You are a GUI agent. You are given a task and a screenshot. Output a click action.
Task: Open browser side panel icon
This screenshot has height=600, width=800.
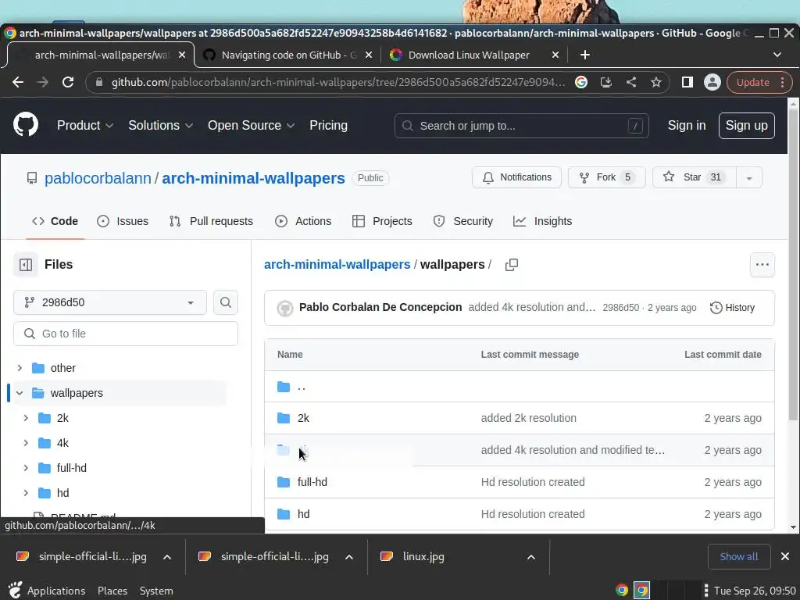tap(687, 82)
